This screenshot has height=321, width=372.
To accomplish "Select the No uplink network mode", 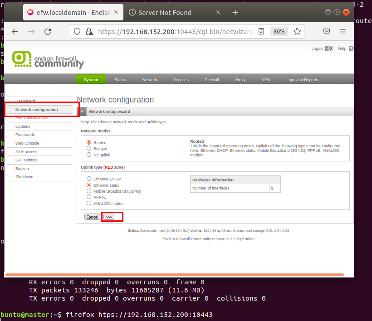I will pyautogui.click(x=89, y=155).
